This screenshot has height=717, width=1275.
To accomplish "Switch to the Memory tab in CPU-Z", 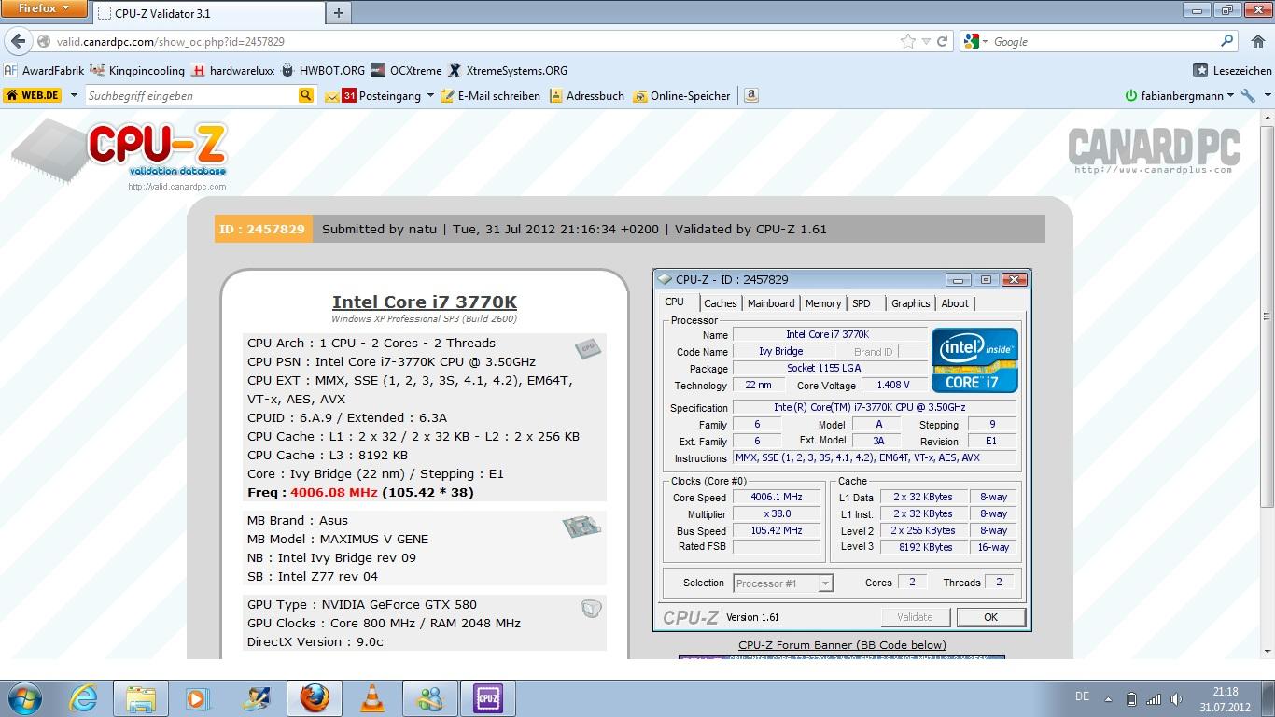I will coord(823,303).
